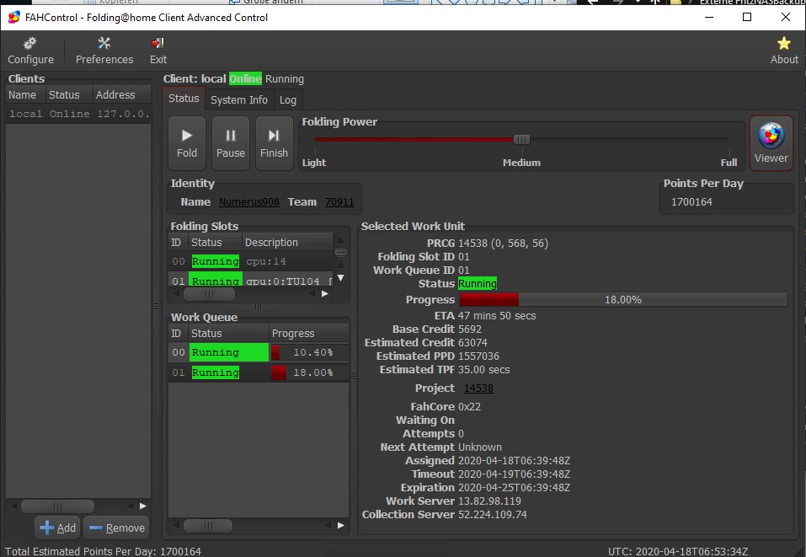Screen dimensions: 806x557
Task: Click the Pause button
Action: pos(230,143)
